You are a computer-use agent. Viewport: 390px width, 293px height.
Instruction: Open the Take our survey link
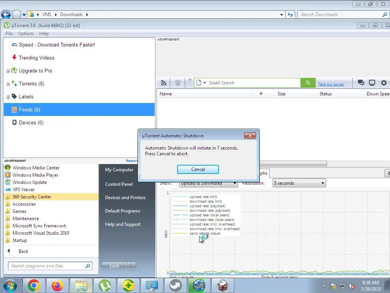point(331,84)
